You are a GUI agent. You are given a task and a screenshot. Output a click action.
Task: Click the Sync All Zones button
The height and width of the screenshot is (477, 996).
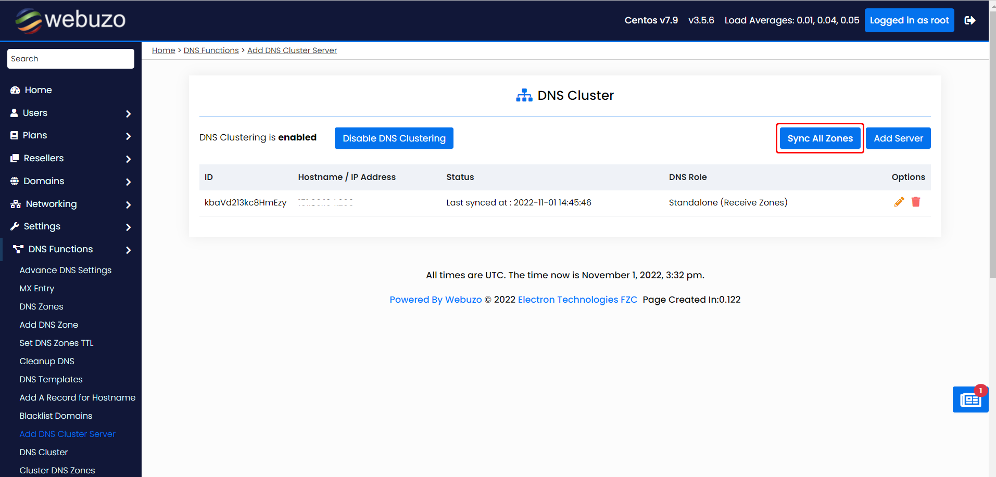tap(820, 138)
